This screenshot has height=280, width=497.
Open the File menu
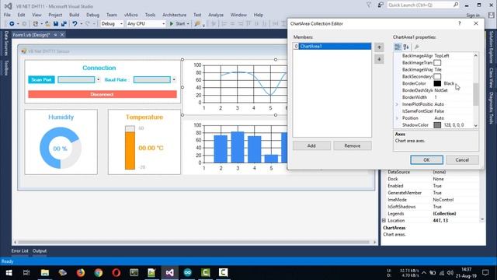click(x=7, y=15)
